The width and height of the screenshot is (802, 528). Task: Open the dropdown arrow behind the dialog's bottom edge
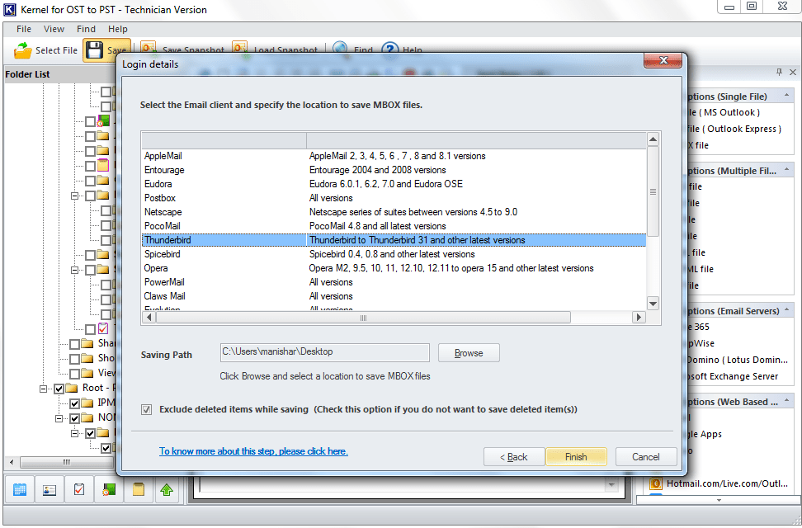[x=611, y=485]
